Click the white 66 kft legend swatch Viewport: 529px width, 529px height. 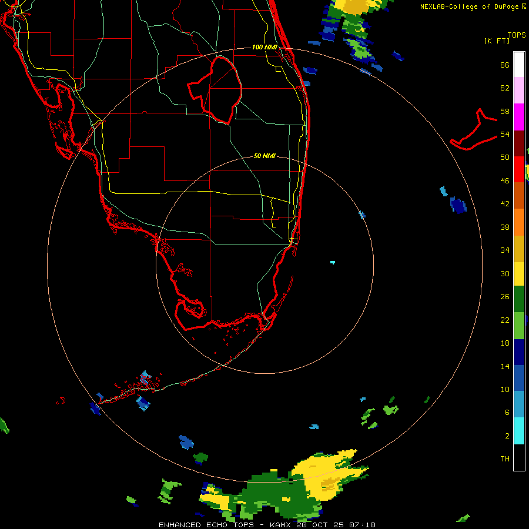pyautogui.click(x=519, y=65)
